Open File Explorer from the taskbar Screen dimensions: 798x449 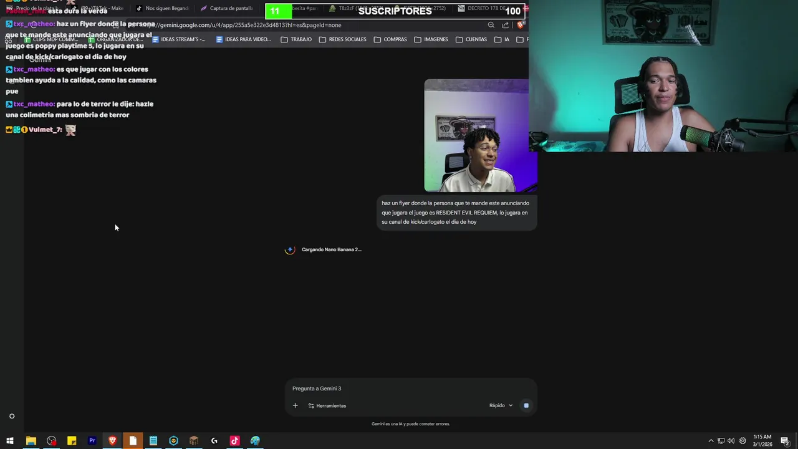31,441
